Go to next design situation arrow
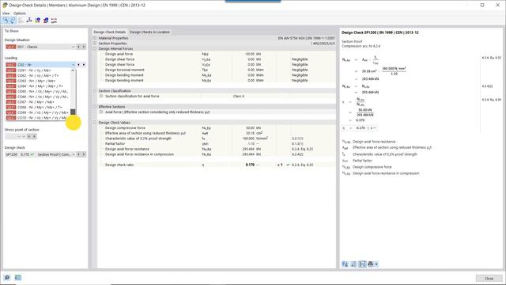506x285 pixels. 84,47
